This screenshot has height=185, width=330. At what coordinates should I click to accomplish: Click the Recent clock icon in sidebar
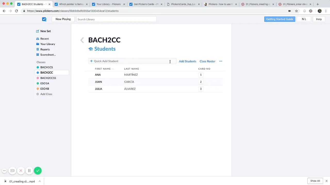pos(38,39)
